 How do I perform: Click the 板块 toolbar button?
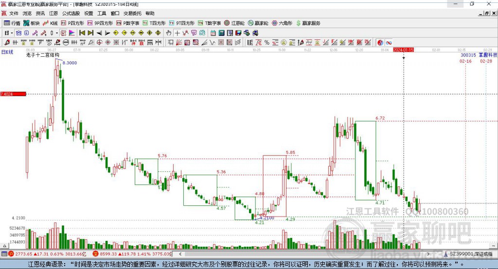(x=31, y=23)
